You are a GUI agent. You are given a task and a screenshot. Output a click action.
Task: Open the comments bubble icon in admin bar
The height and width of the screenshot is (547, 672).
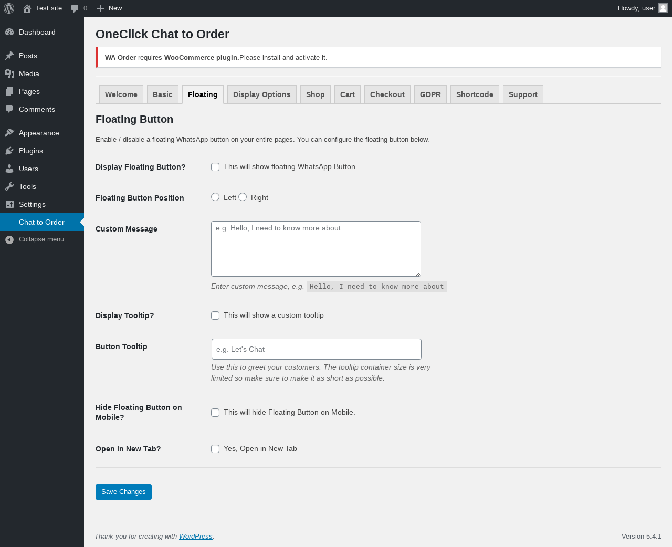[75, 8]
